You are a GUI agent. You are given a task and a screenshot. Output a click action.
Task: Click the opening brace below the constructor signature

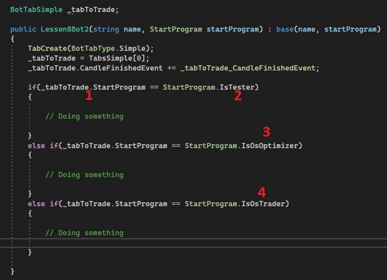click(12, 39)
